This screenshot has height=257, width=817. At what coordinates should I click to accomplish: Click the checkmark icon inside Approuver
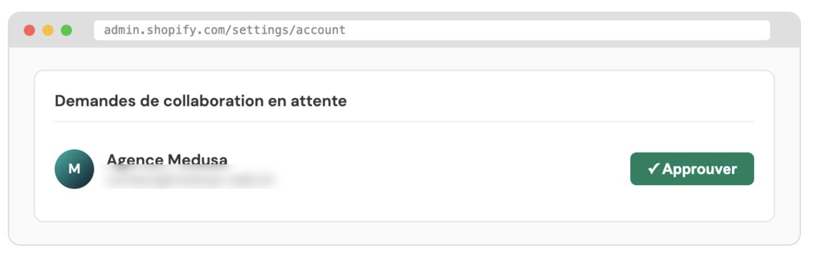[x=653, y=168]
